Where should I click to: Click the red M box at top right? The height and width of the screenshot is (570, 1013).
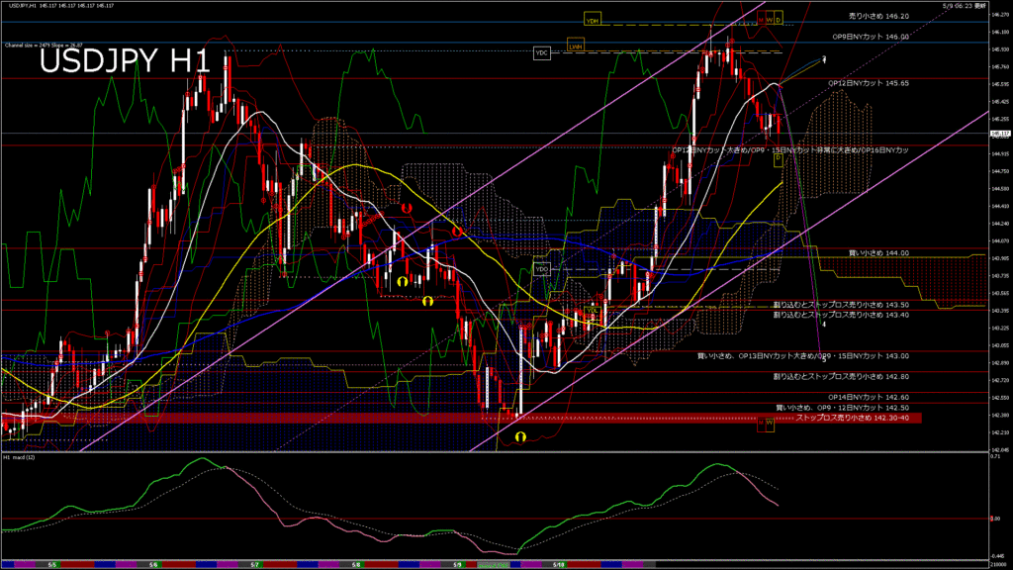(x=760, y=19)
